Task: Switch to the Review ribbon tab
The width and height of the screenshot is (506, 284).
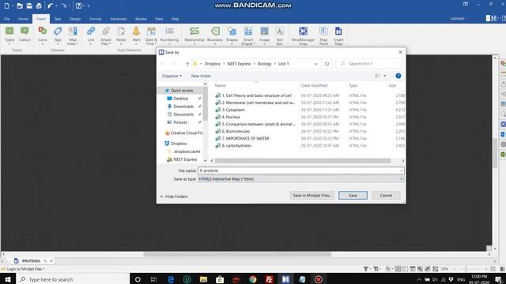Action: (x=141, y=19)
